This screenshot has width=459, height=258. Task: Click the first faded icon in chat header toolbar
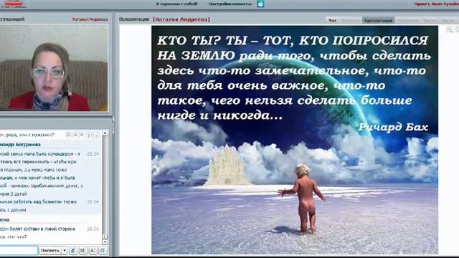click(68, 135)
